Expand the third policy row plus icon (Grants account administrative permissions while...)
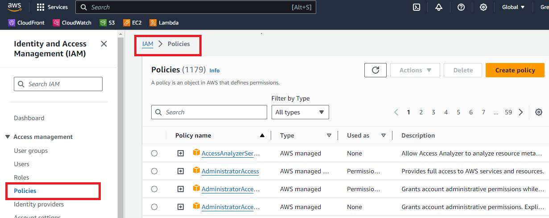This screenshot has height=218, width=549. [x=181, y=189]
